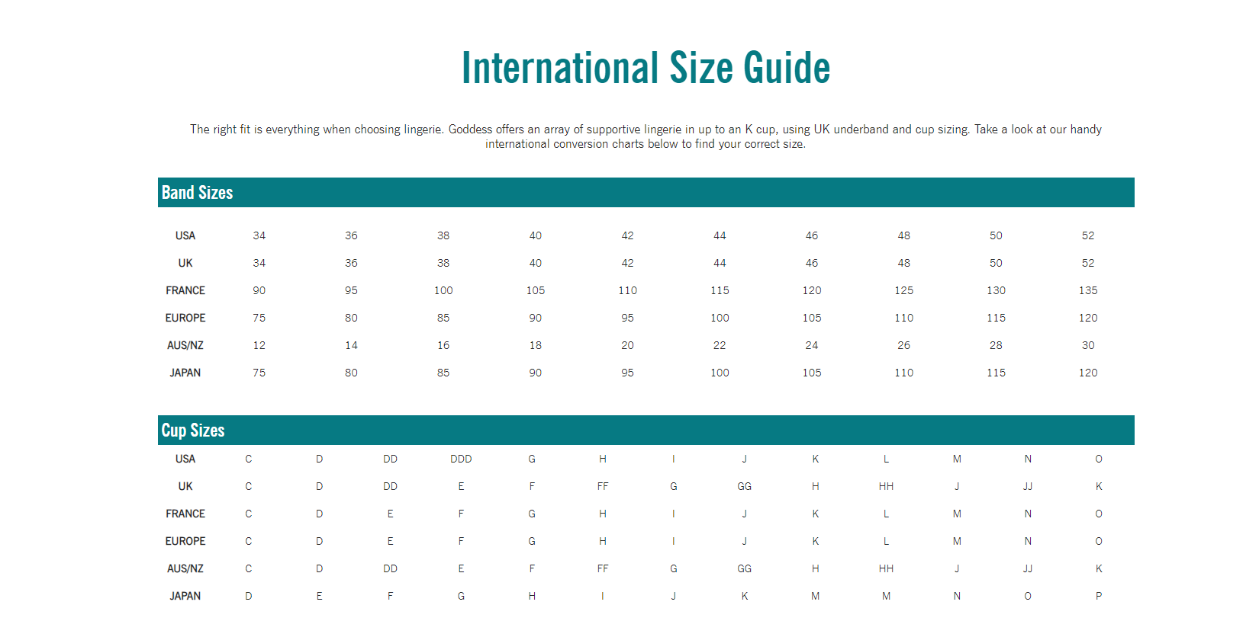Select AUS/NZ band size 20
Image resolution: width=1259 pixels, height=621 pixels.
(627, 345)
